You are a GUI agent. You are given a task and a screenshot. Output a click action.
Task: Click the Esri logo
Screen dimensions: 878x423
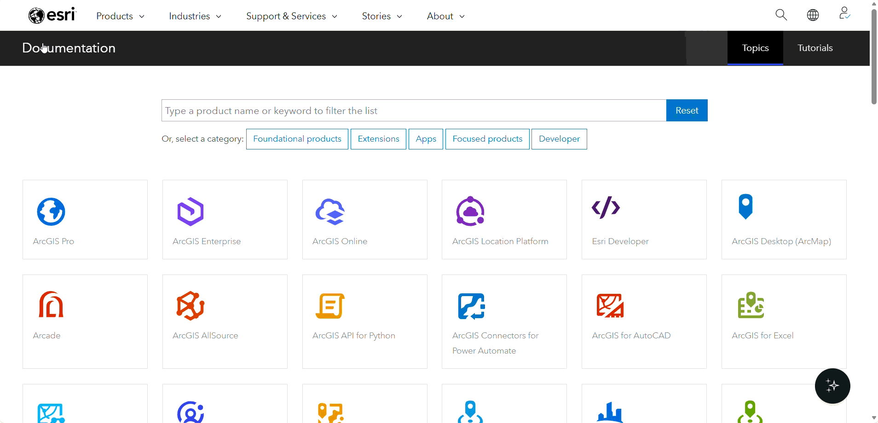coord(52,15)
